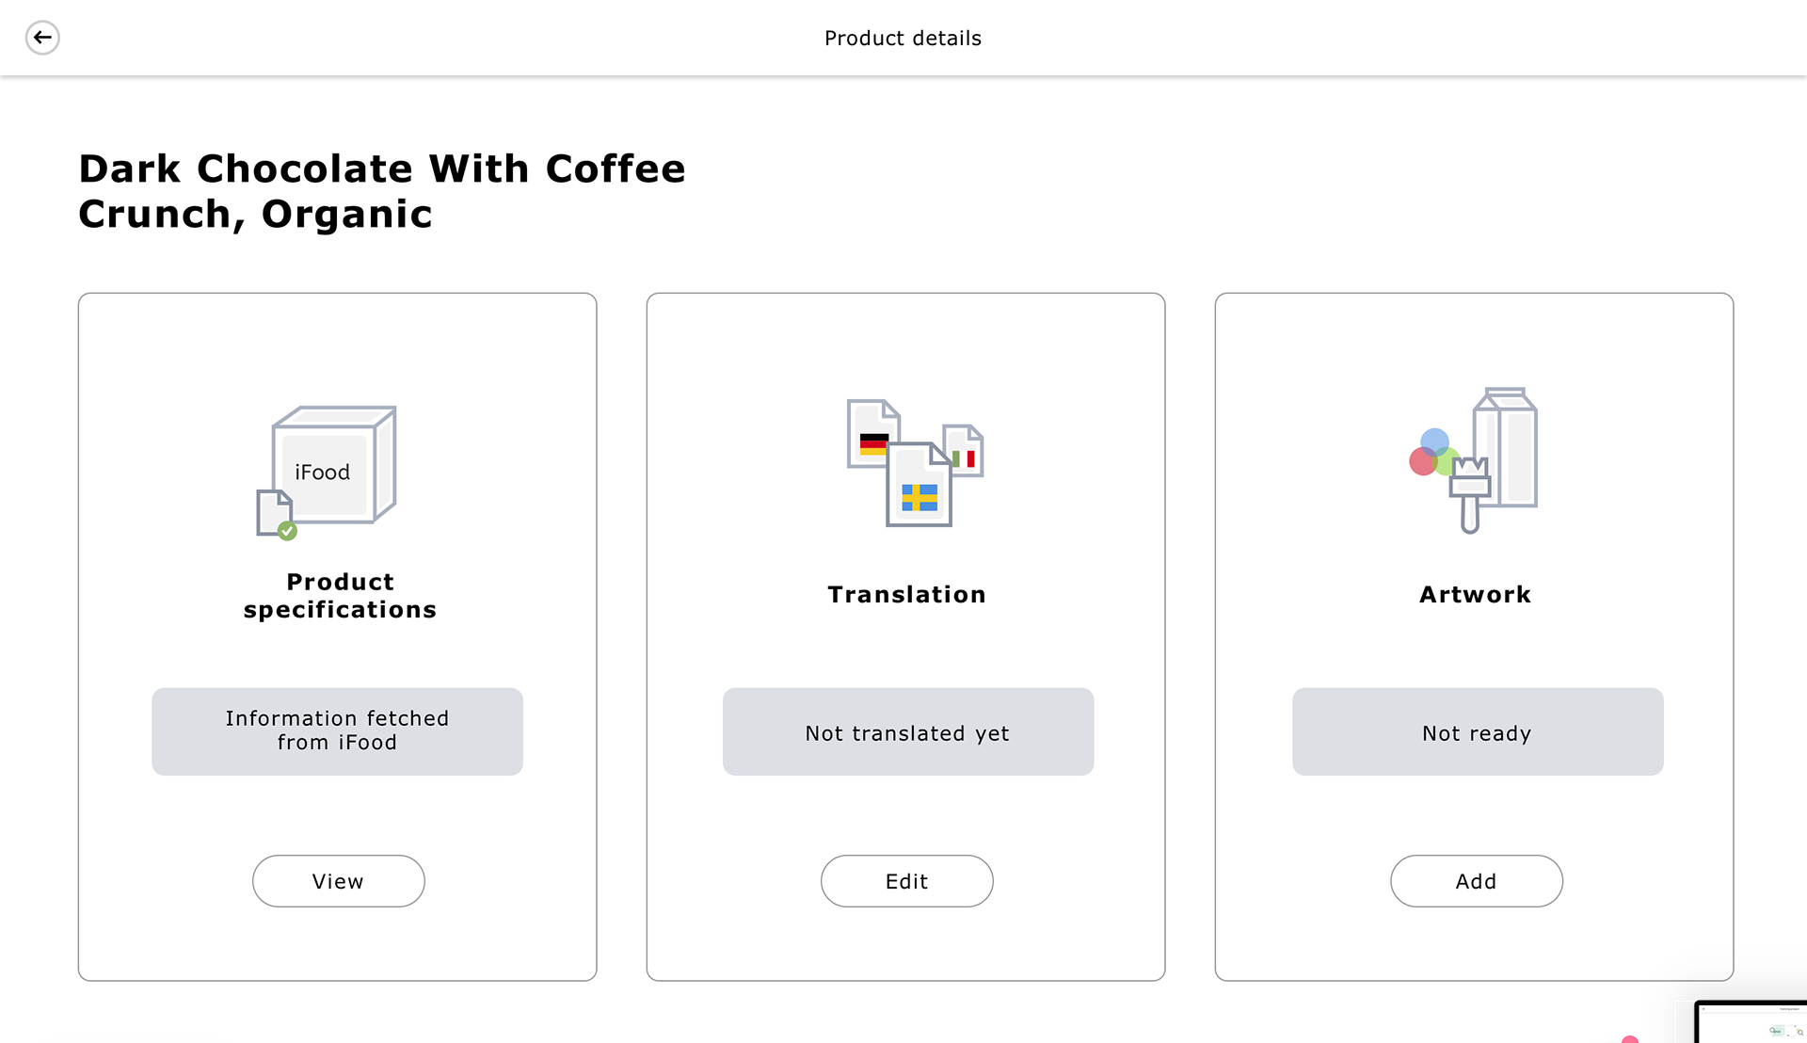Select the Translation card heading
The height and width of the screenshot is (1043, 1807).
point(906,595)
